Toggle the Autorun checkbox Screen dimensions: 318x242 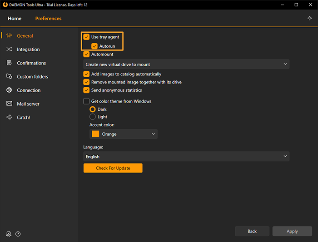pyautogui.click(x=94, y=46)
